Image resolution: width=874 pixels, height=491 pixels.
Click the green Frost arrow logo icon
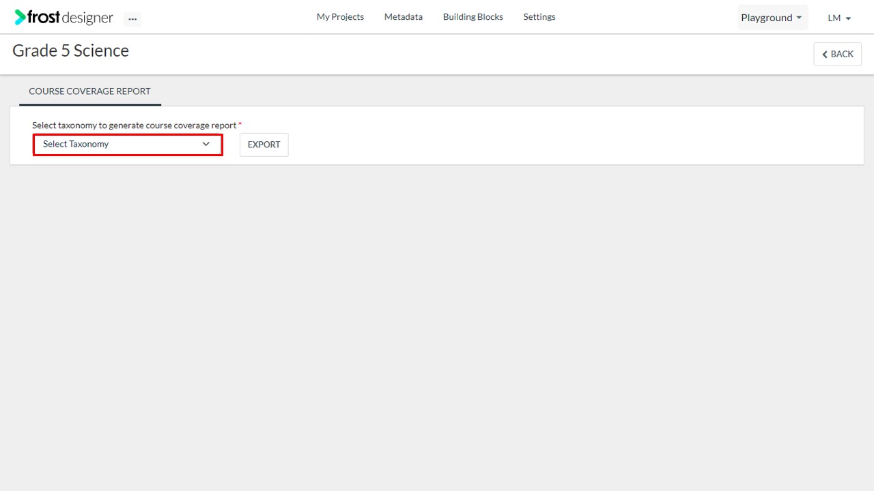[x=20, y=17]
